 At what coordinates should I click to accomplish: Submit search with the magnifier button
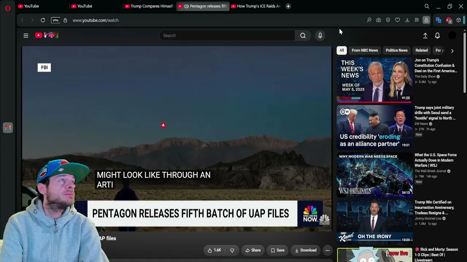(x=303, y=35)
